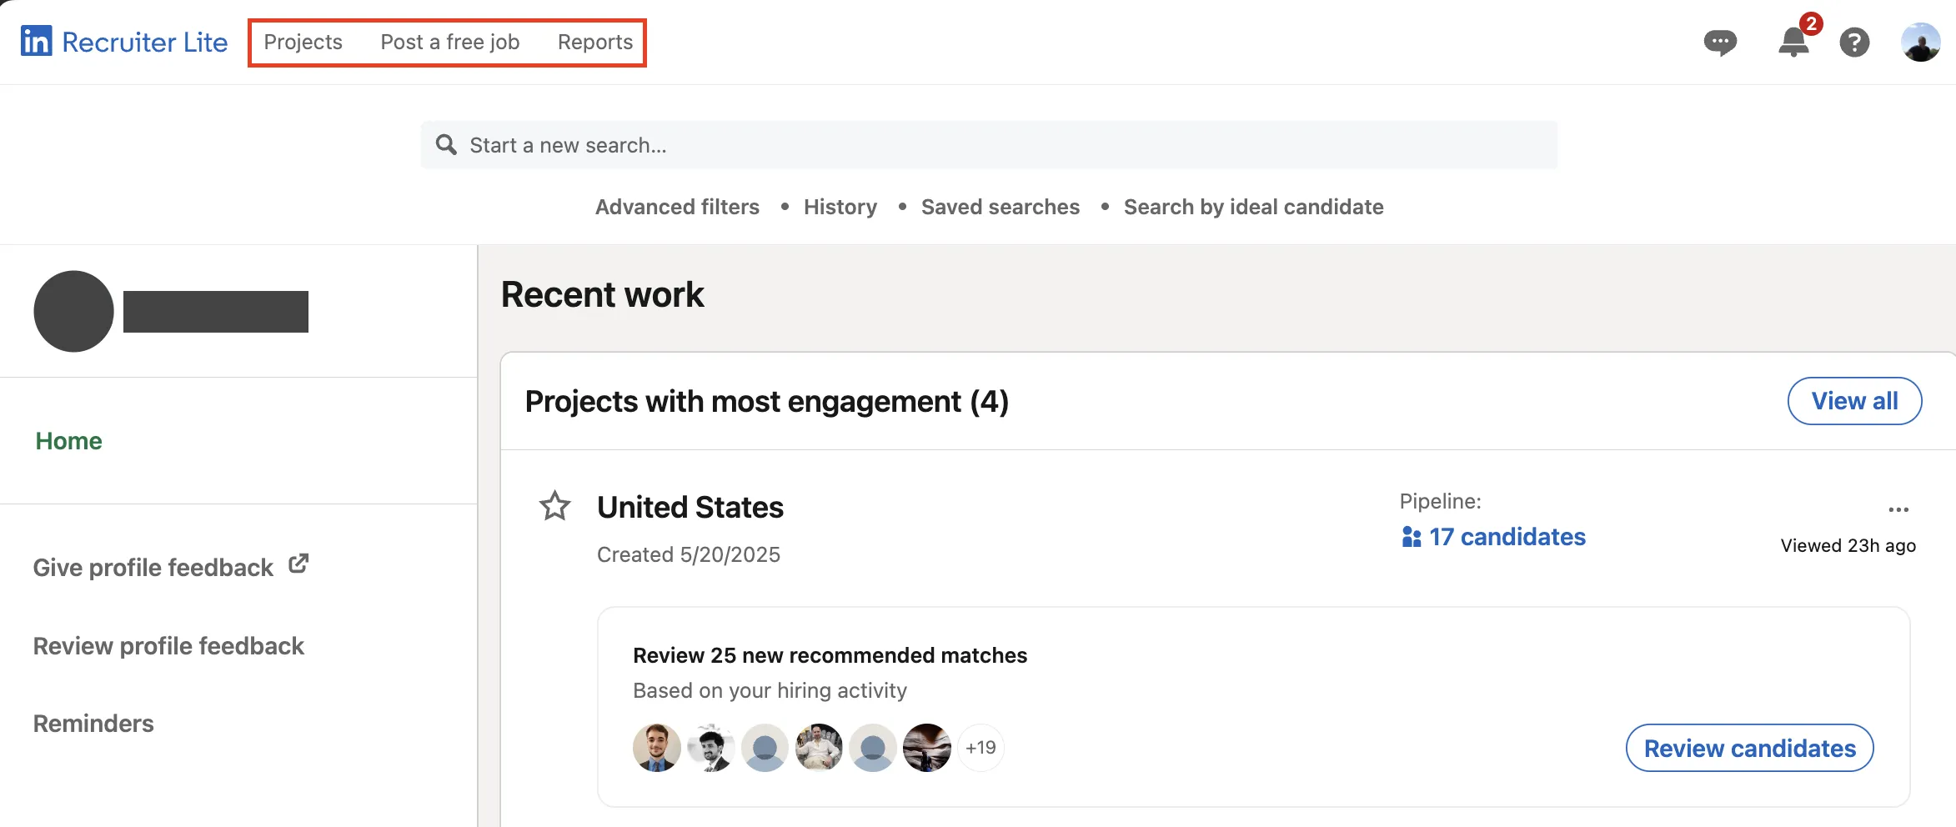Click the Review candidates button
Image resolution: width=1956 pixels, height=827 pixels.
click(x=1748, y=748)
